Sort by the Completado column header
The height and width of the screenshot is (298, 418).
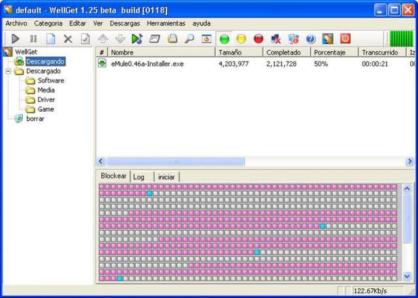[287, 52]
